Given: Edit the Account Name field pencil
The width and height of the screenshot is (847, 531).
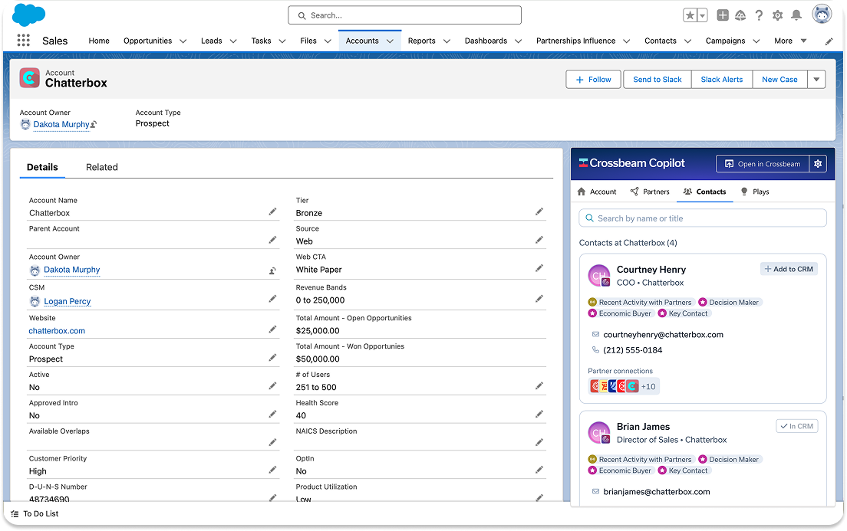Looking at the screenshot, I should 273,211.
